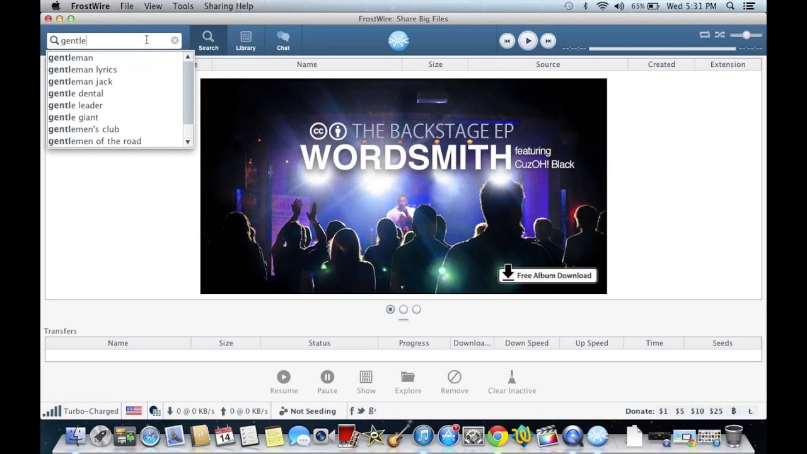807x454 pixels.
Task: Open the Sharing Help menu
Action: [x=228, y=6]
